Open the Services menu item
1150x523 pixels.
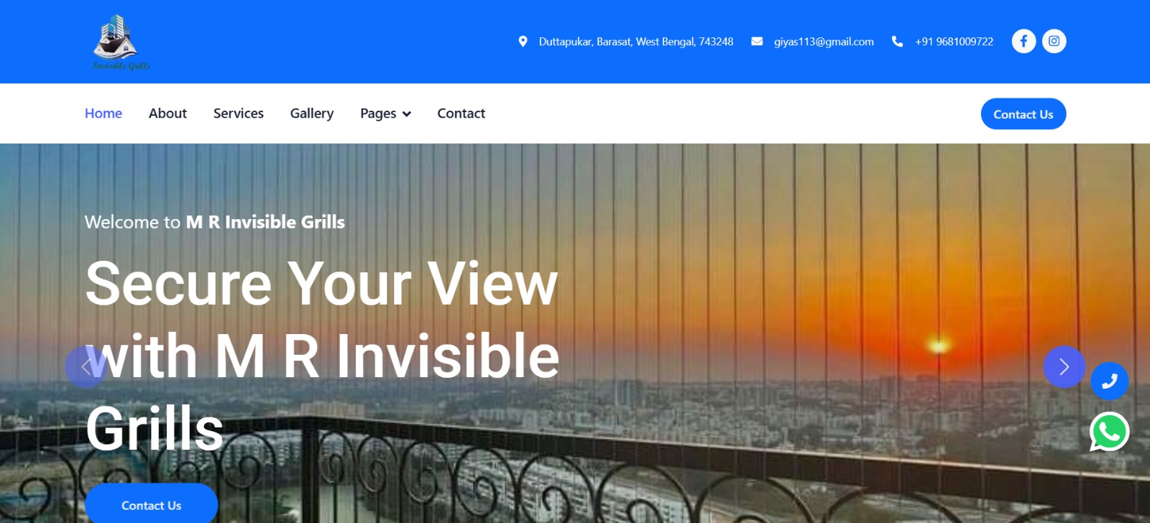(239, 114)
